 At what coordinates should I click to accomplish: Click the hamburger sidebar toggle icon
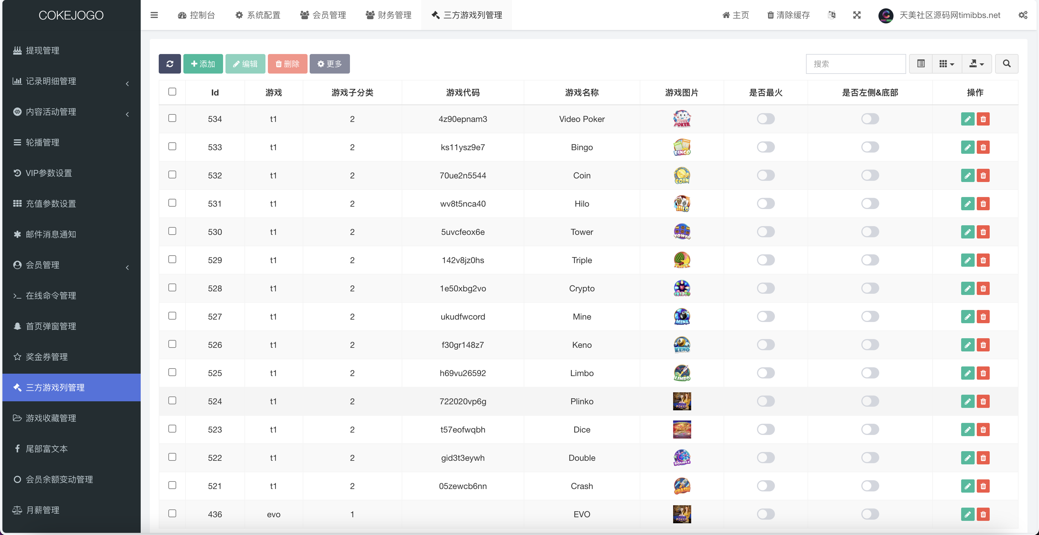click(x=154, y=15)
